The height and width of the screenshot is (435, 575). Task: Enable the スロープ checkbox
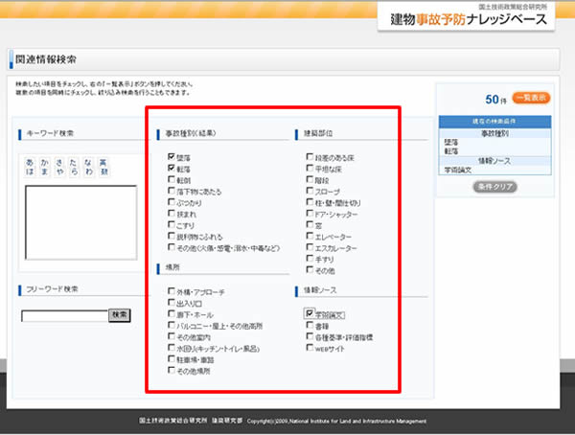pos(310,191)
